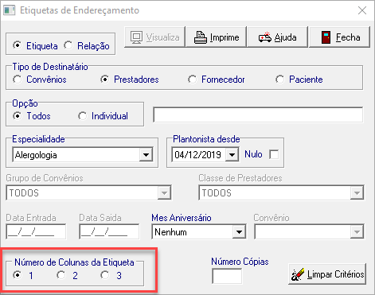375x295 pixels.
Task: Open the Plantonista desde date picker arrow
Action: pos(232,155)
